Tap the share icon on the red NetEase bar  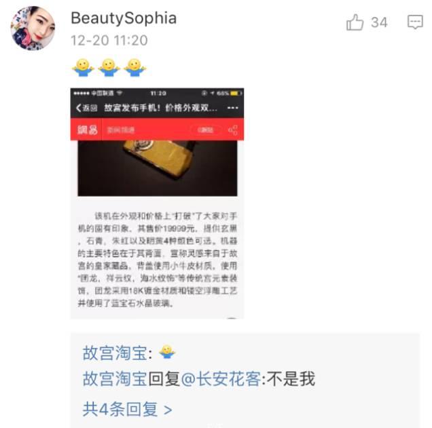(233, 130)
